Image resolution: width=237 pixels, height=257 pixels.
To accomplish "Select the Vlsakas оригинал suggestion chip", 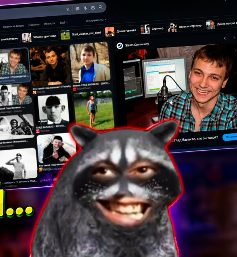I will [x=40, y=37].
